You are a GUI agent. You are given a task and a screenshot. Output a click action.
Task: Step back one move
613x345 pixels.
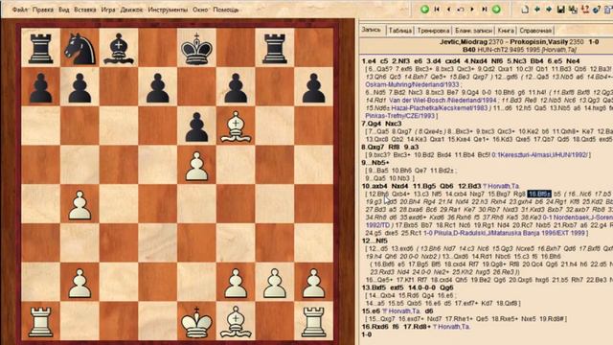coord(448,9)
